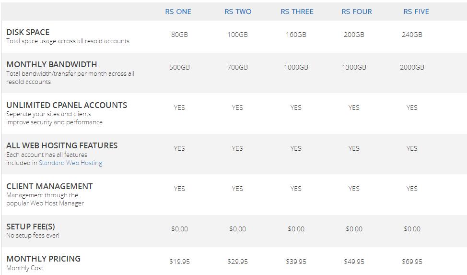Select the CLIENT MANAGEMENT heading
This screenshot has height=275, width=467.
click(x=49, y=186)
